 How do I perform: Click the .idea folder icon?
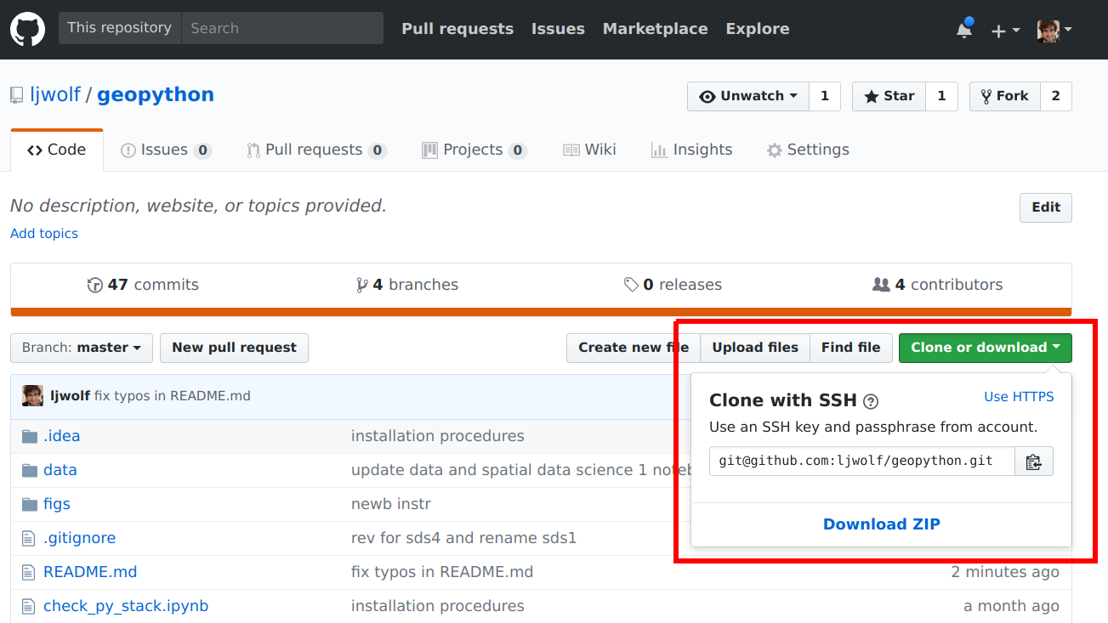30,436
